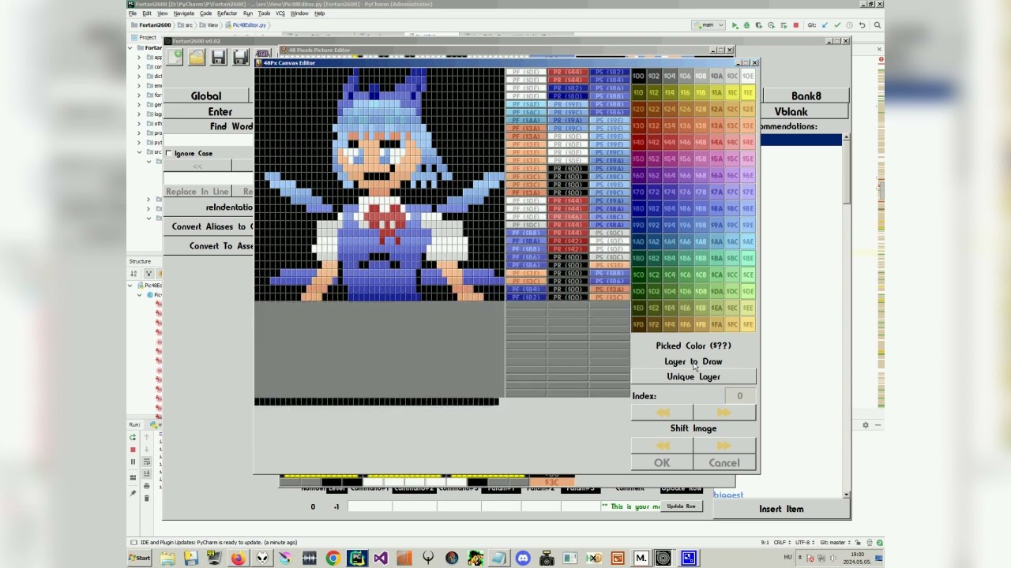Click the shift image right arrow button
The image size is (1011, 568).
click(x=724, y=447)
